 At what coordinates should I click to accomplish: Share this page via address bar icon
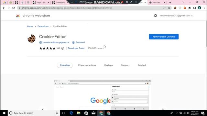click(x=164, y=8)
